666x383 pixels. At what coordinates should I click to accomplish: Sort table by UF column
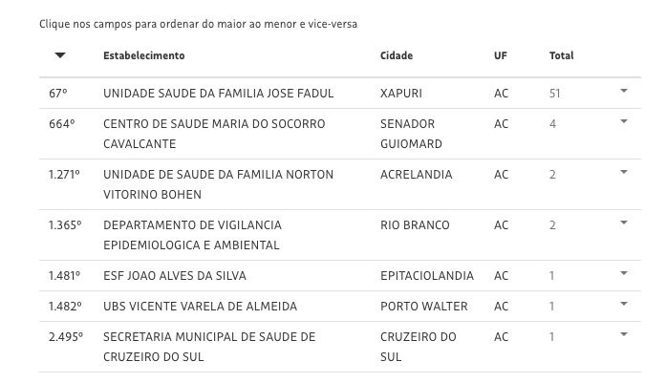pos(501,55)
